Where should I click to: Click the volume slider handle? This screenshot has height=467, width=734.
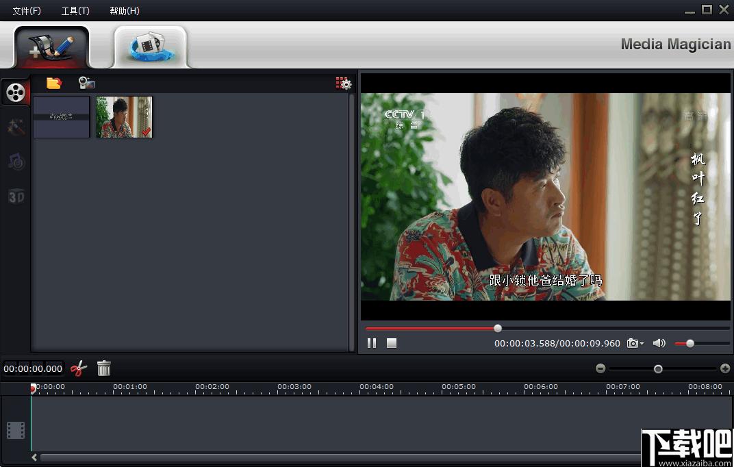[690, 344]
